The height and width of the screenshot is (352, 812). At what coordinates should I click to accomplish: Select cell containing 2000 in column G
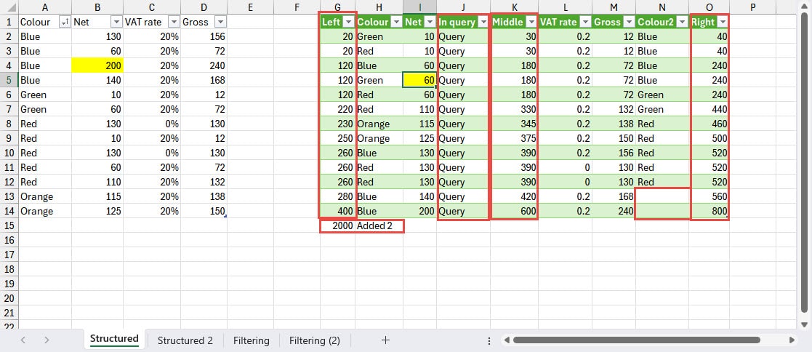point(337,225)
